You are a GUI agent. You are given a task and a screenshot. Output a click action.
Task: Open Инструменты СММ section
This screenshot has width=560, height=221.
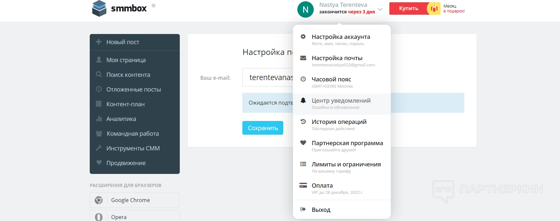click(x=135, y=148)
